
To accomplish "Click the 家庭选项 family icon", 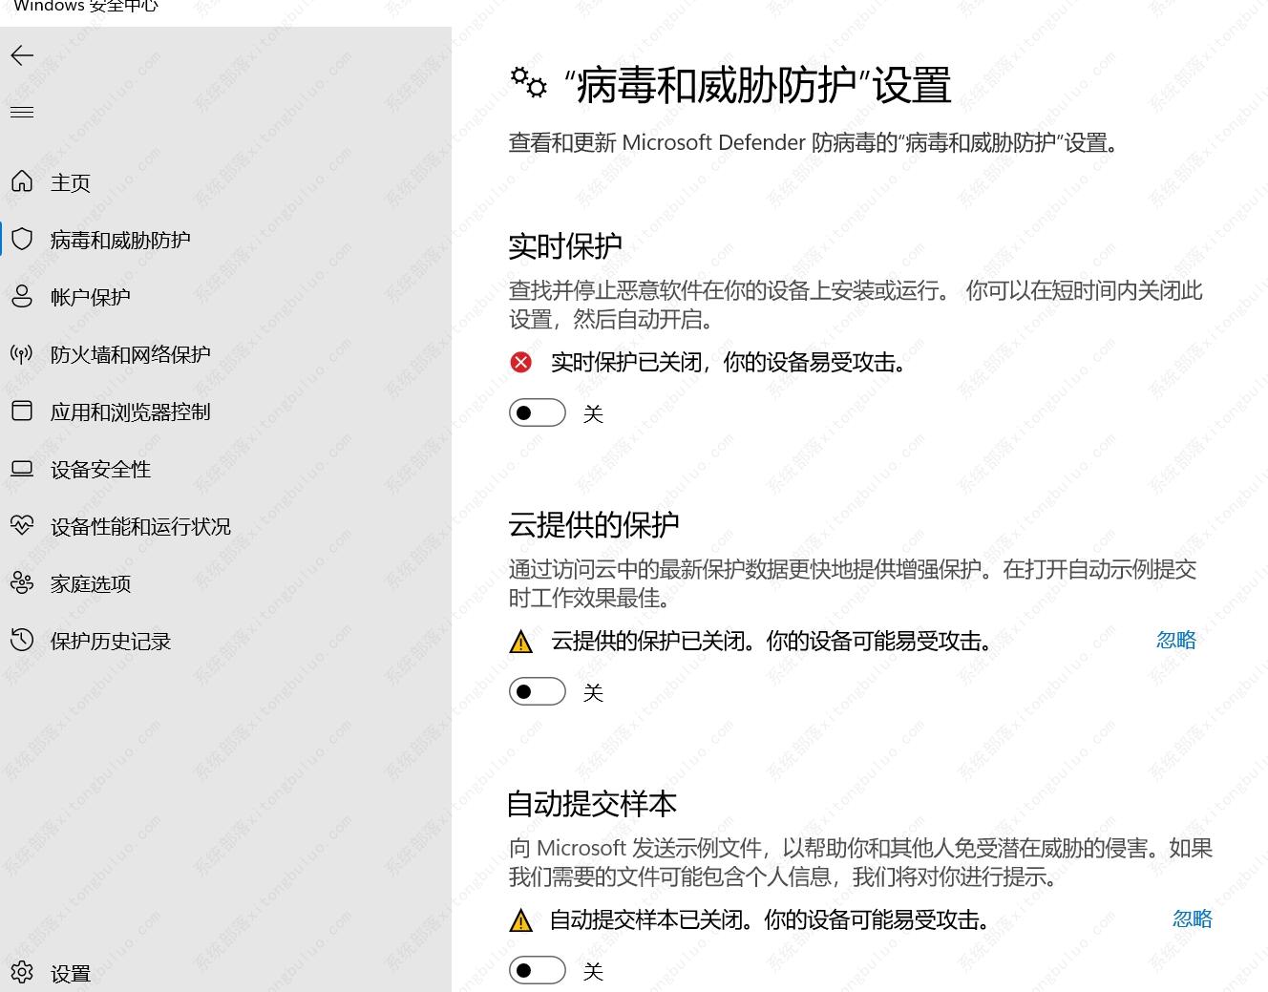I will click(22, 582).
